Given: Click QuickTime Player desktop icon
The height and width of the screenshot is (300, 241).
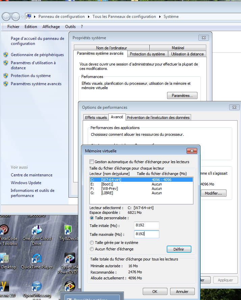Looking at the screenshot, I should [37, 261].
